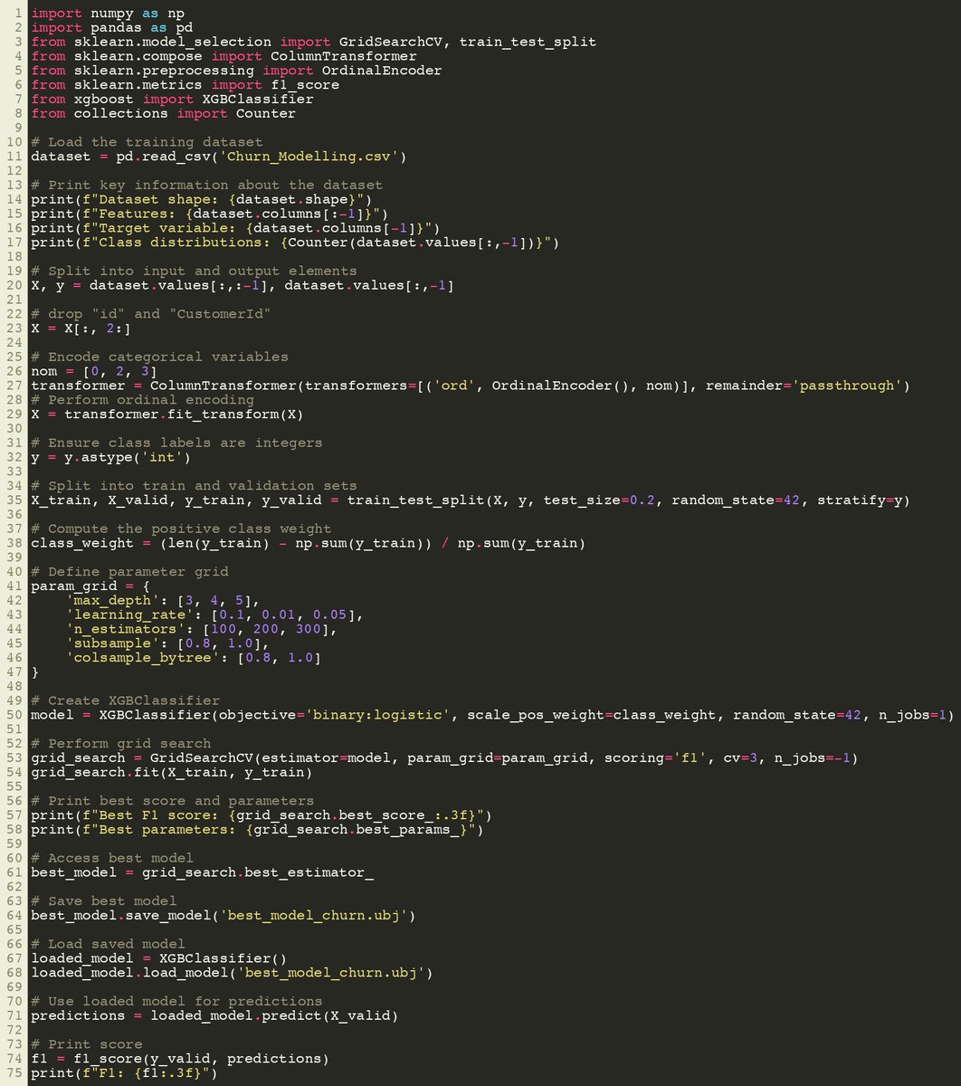Click the 'Dataset shape:' print statement
The width and height of the screenshot is (961, 1086).
202,199
